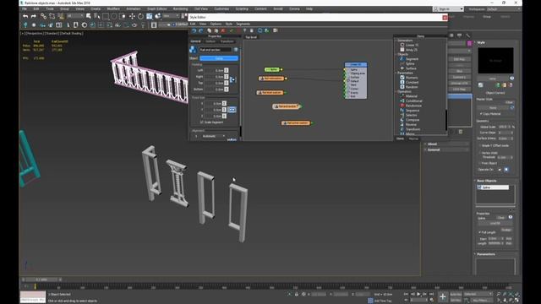Click the Style Editor copy icon
Image resolution: width=541 pixels, height=304 pixels.
209,30
